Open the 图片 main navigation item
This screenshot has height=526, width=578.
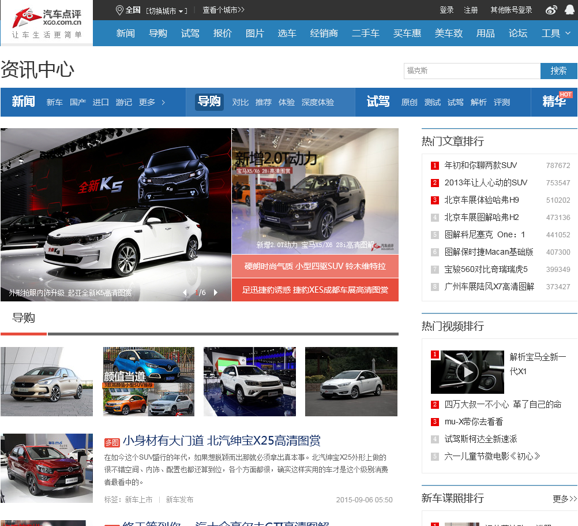pos(255,33)
